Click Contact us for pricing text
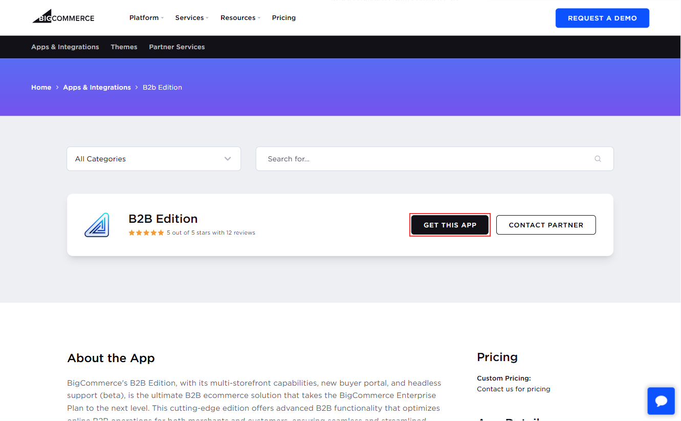Image resolution: width=681 pixels, height=421 pixels. pos(514,389)
